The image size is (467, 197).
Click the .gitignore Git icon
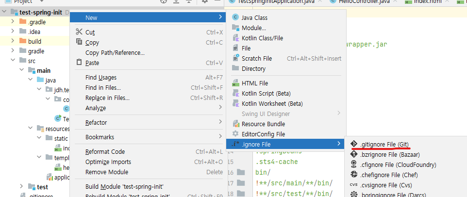[353, 144]
